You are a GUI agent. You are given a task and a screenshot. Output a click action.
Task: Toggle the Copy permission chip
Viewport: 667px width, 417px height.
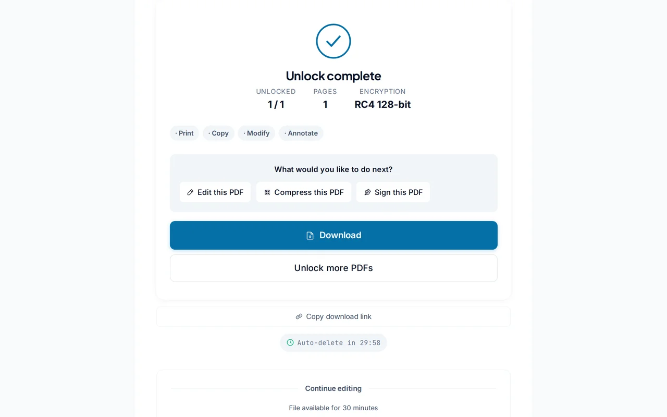pos(218,133)
